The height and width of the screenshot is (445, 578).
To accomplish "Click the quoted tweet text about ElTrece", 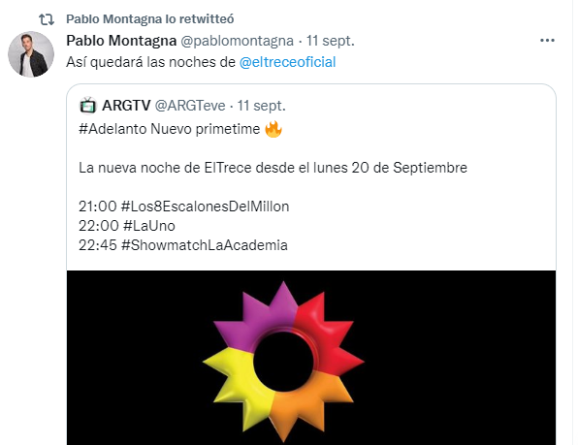I will (x=273, y=168).
